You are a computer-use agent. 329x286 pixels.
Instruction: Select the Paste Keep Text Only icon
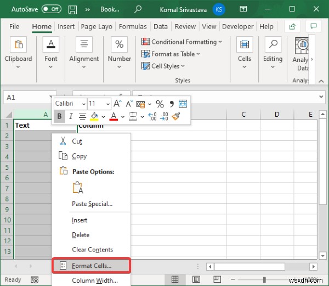[78, 187]
